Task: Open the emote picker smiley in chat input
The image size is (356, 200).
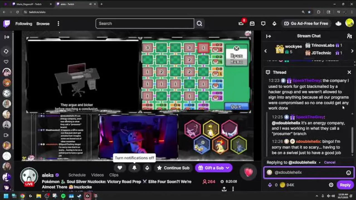Action: (x=348, y=173)
